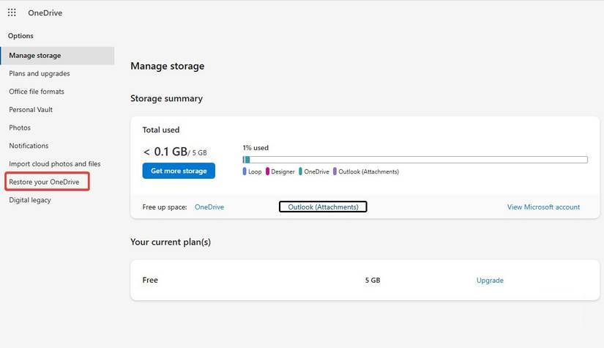Open Notifications settings
The height and width of the screenshot is (348, 604).
click(29, 146)
